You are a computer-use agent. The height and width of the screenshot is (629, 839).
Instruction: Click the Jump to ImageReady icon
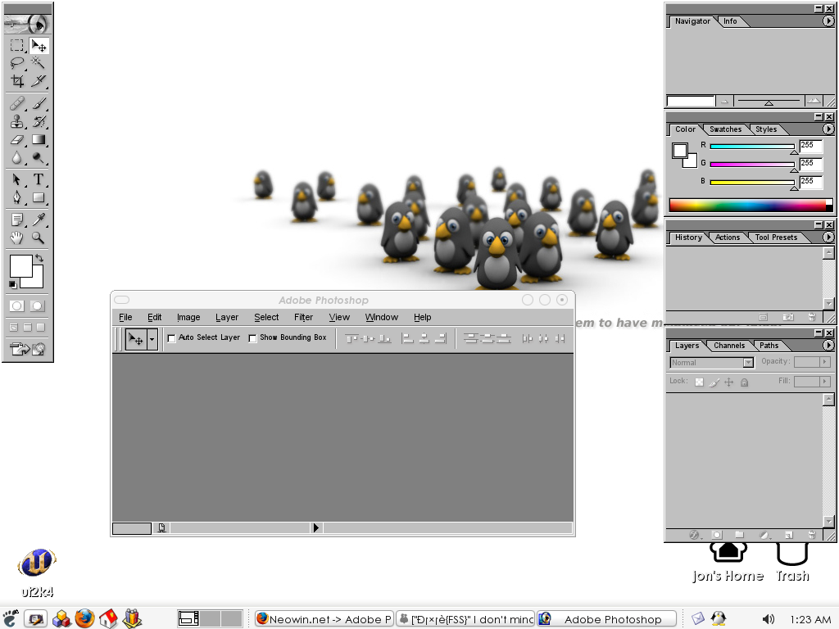point(27,349)
